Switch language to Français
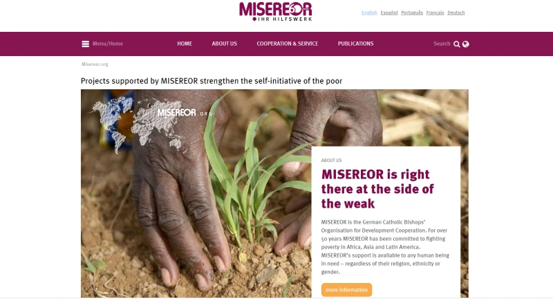 (435, 12)
